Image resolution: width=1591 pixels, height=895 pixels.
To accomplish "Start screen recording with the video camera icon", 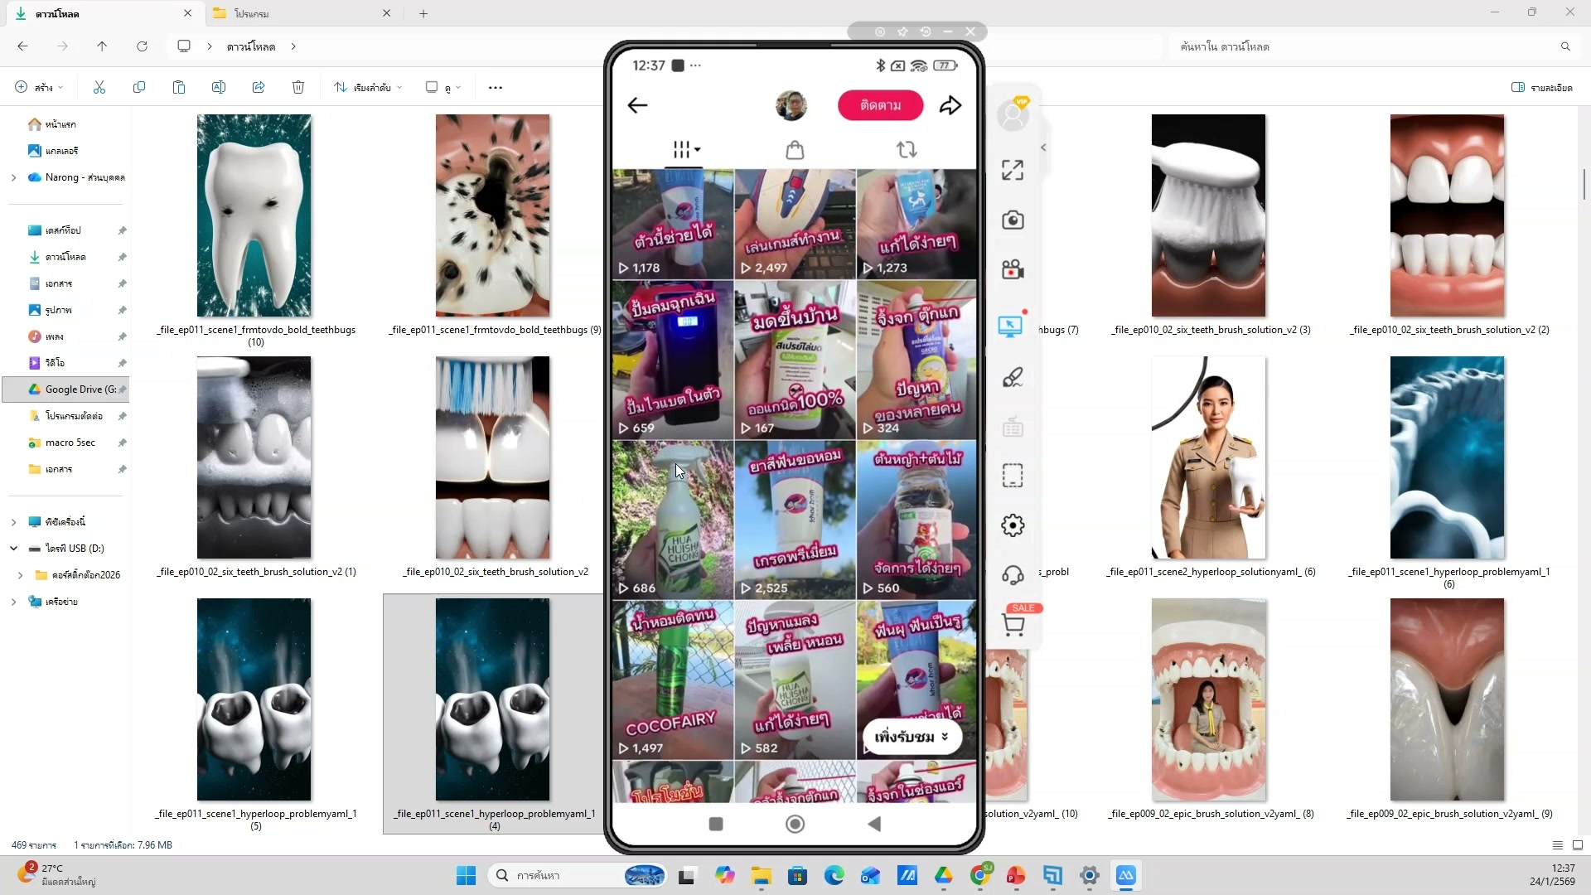I will [1013, 269].
